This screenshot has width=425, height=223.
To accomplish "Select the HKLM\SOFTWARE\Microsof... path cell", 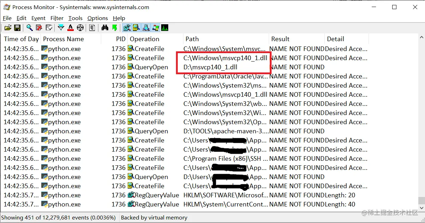I will (x=226, y=195).
